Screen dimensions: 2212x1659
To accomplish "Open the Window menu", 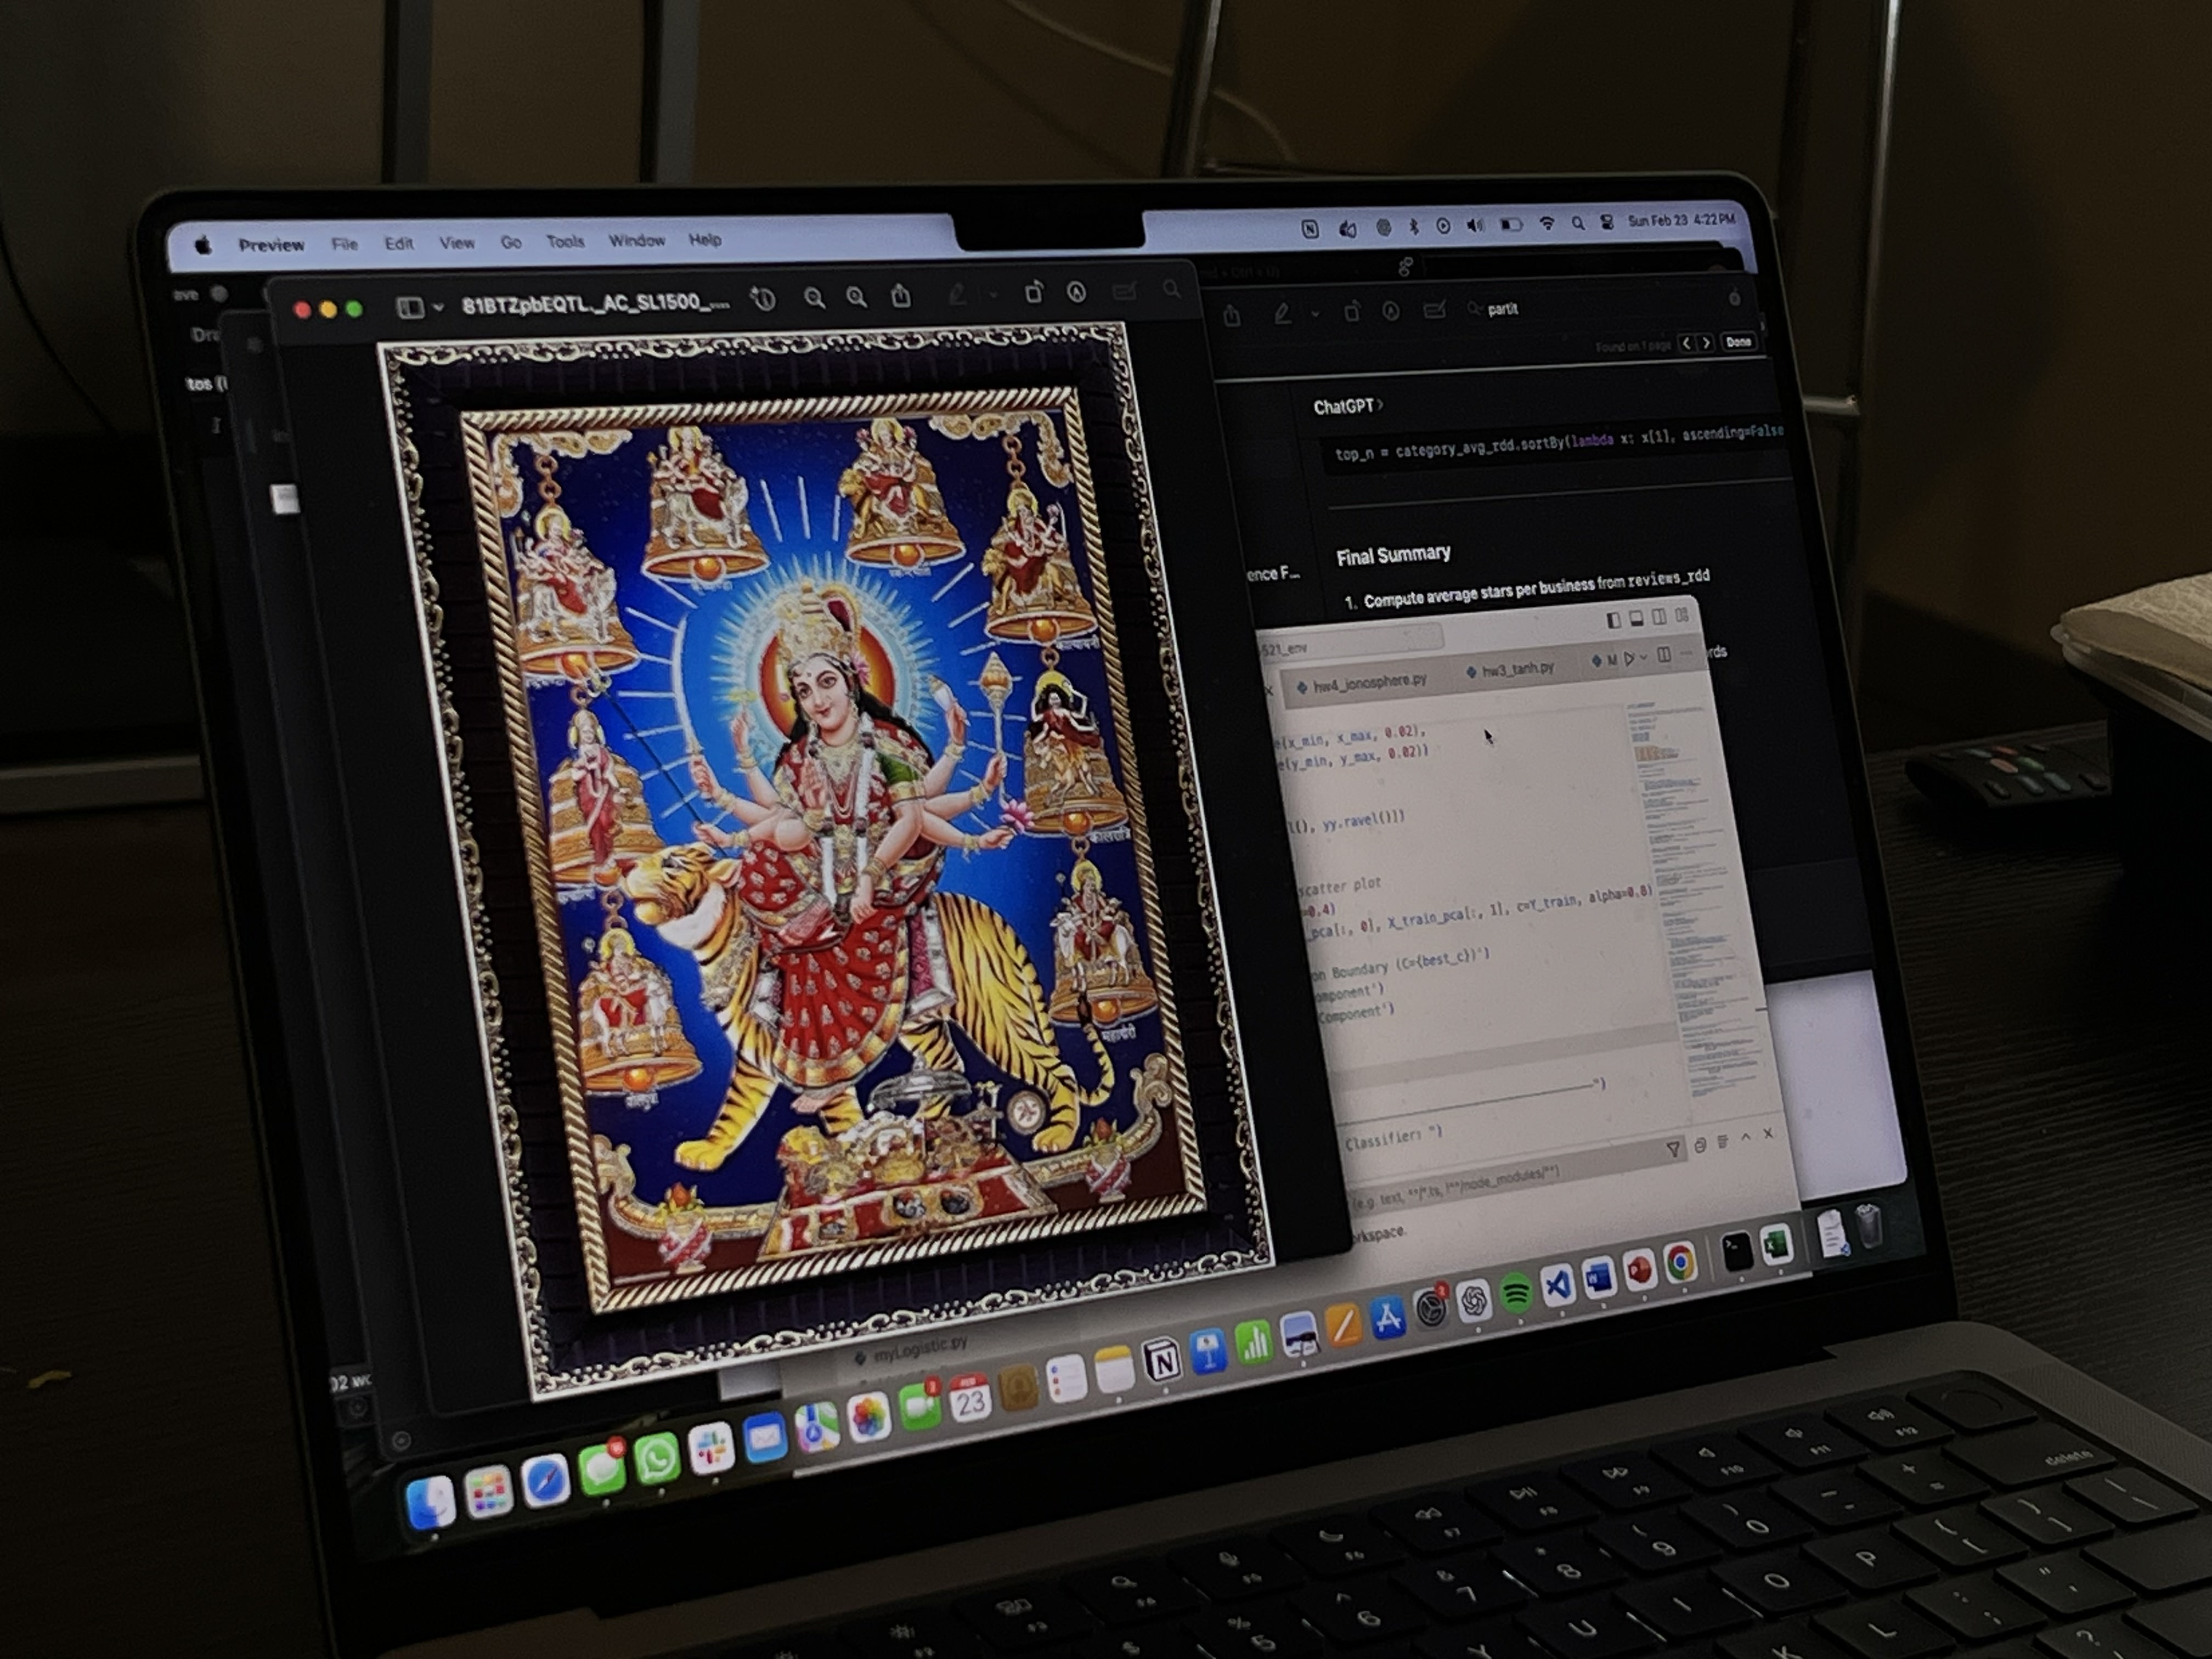I will (x=637, y=240).
